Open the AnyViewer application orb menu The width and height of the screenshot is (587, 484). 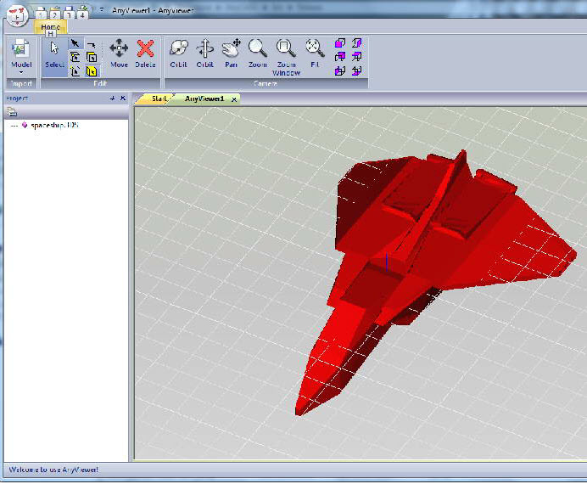point(17,16)
